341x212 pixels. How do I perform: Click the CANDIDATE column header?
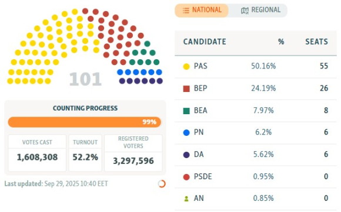pyautogui.click(x=205, y=42)
